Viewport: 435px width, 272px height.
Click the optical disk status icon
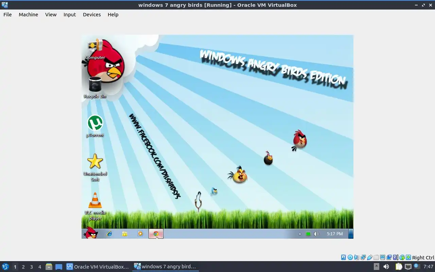coord(350,257)
